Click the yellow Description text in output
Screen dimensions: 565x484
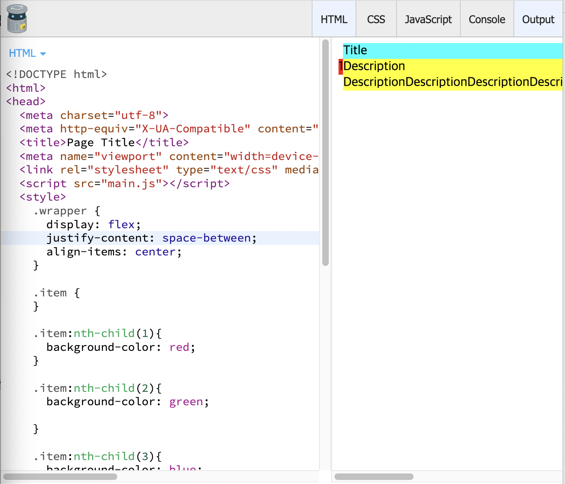[x=453, y=75]
